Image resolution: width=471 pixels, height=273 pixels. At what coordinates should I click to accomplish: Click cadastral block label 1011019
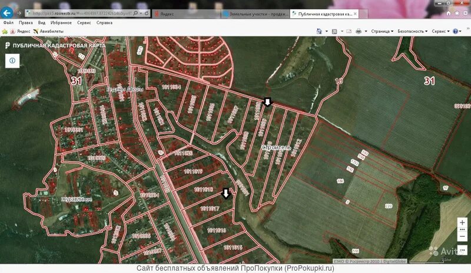click(193, 171)
